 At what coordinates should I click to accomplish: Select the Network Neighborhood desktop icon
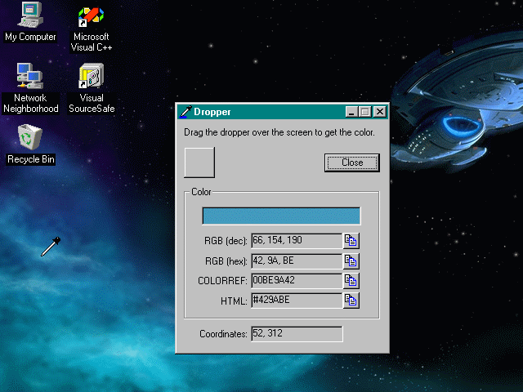(x=30, y=76)
